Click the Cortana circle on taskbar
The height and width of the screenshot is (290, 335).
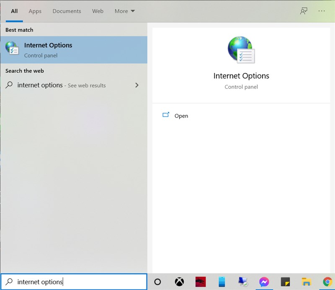(x=157, y=282)
